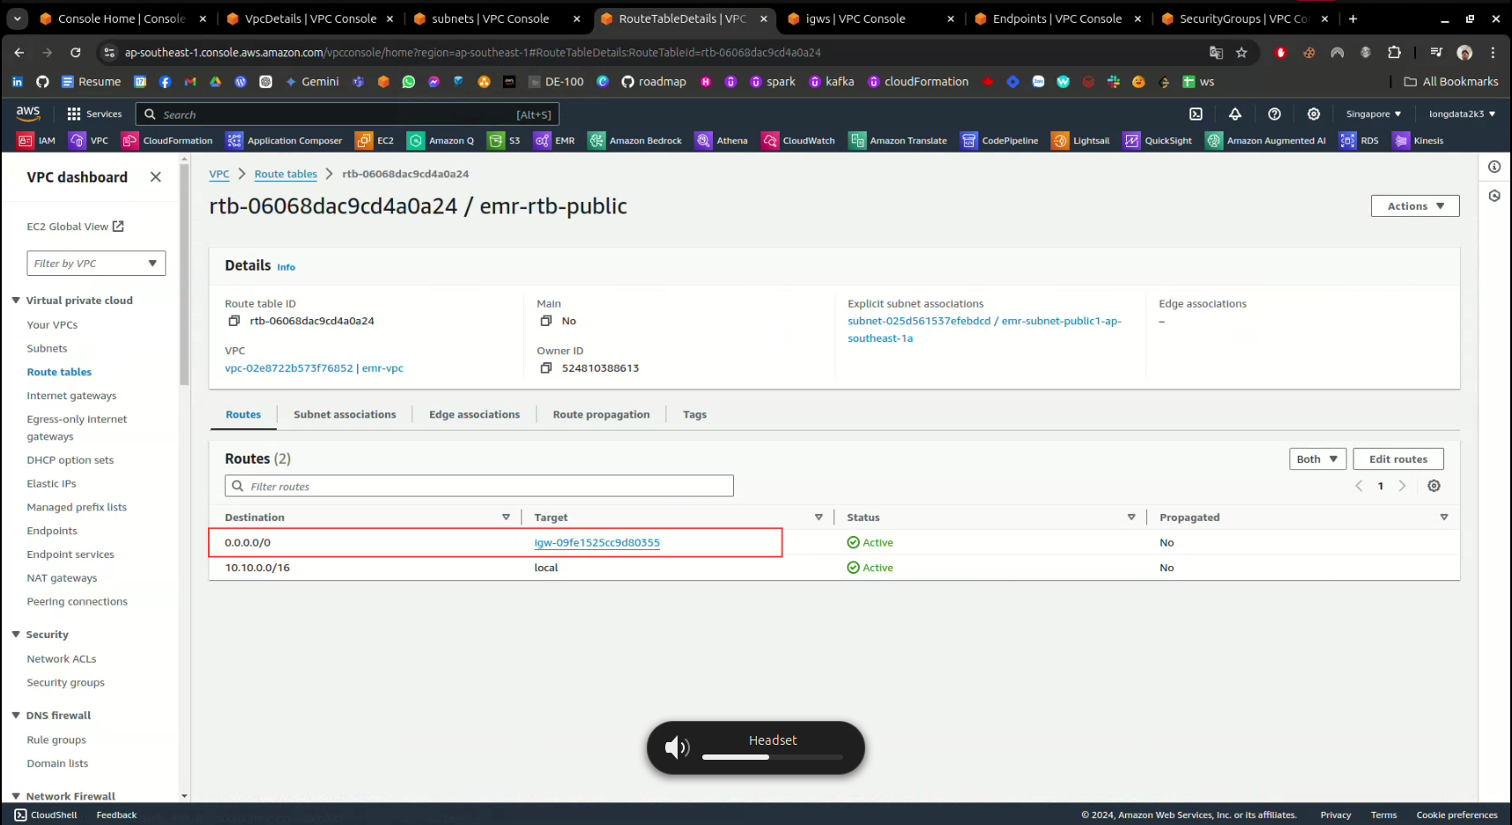This screenshot has height=825, width=1512.
Task: Switch to the Subnet associations tab
Action: (x=345, y=415)
